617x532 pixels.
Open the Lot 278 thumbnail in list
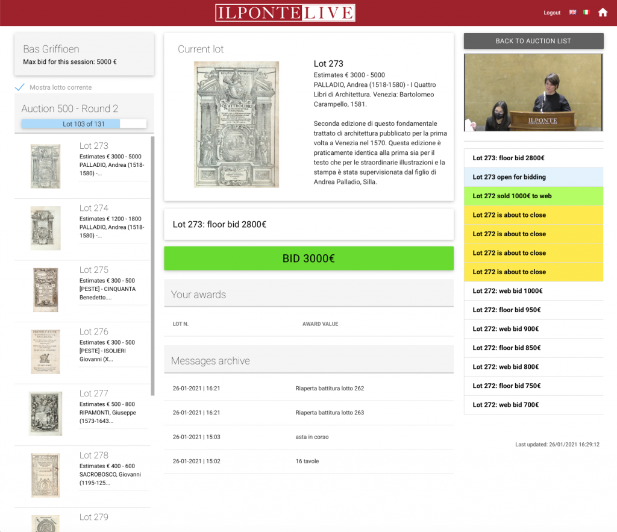[x=46, y=475]
